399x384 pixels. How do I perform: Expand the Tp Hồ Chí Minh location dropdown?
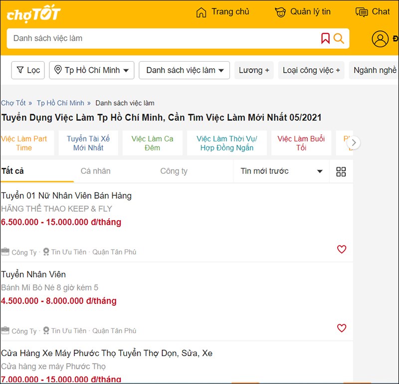pyautogui.click(x=92, y=70)
